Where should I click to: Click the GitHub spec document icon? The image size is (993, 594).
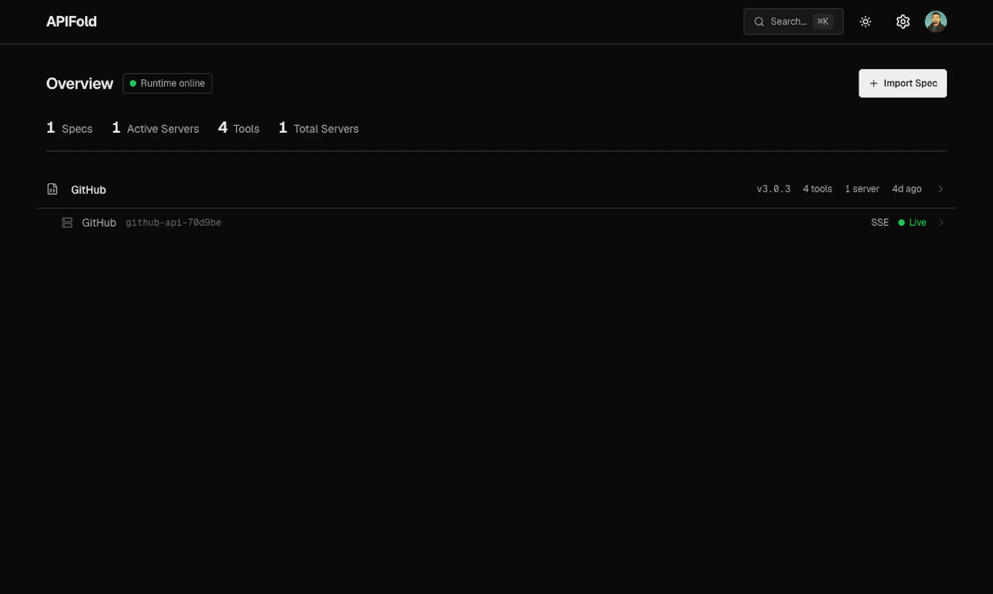(x=53, y=189)
